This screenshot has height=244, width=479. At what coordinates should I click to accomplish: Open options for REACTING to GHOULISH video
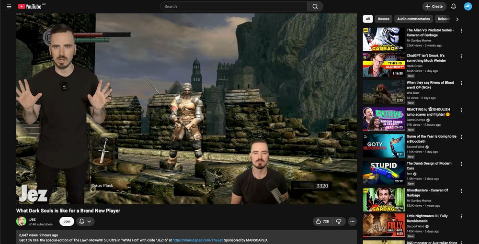click(461, 110)
